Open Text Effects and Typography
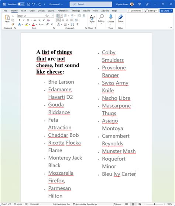This screenshot has width=175, height=206. pos(20,24)
